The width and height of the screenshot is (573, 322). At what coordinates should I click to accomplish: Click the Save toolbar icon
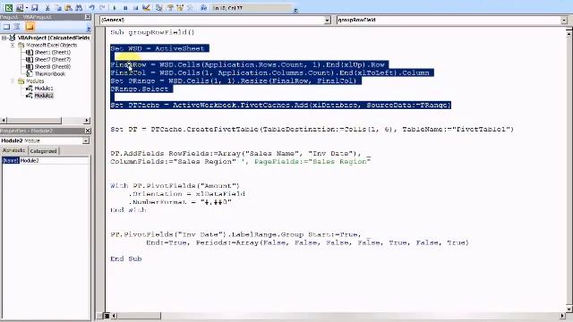coord(35,7)
